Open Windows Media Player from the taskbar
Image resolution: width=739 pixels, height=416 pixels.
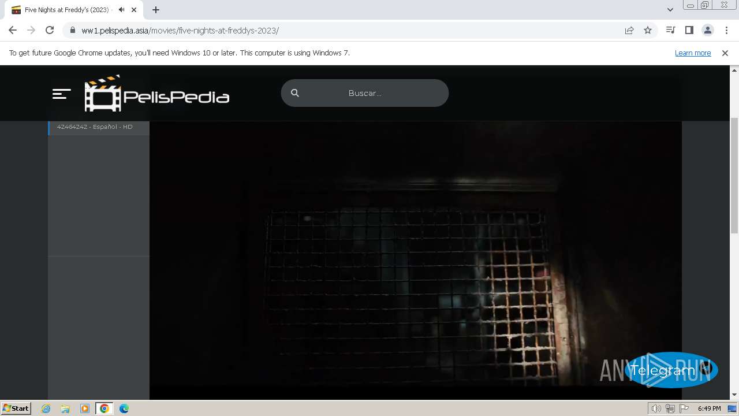pyautogui.click(x=85, y=408)
